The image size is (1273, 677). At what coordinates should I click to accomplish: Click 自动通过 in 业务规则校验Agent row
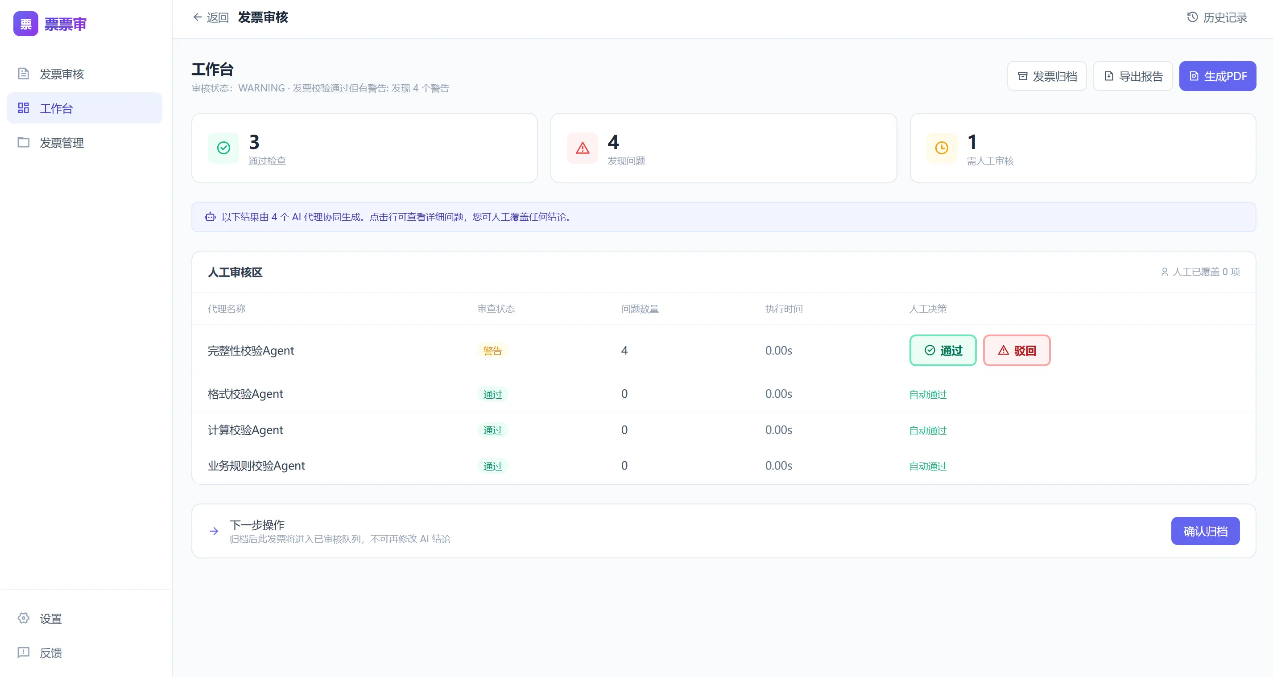tap(928, 466)
